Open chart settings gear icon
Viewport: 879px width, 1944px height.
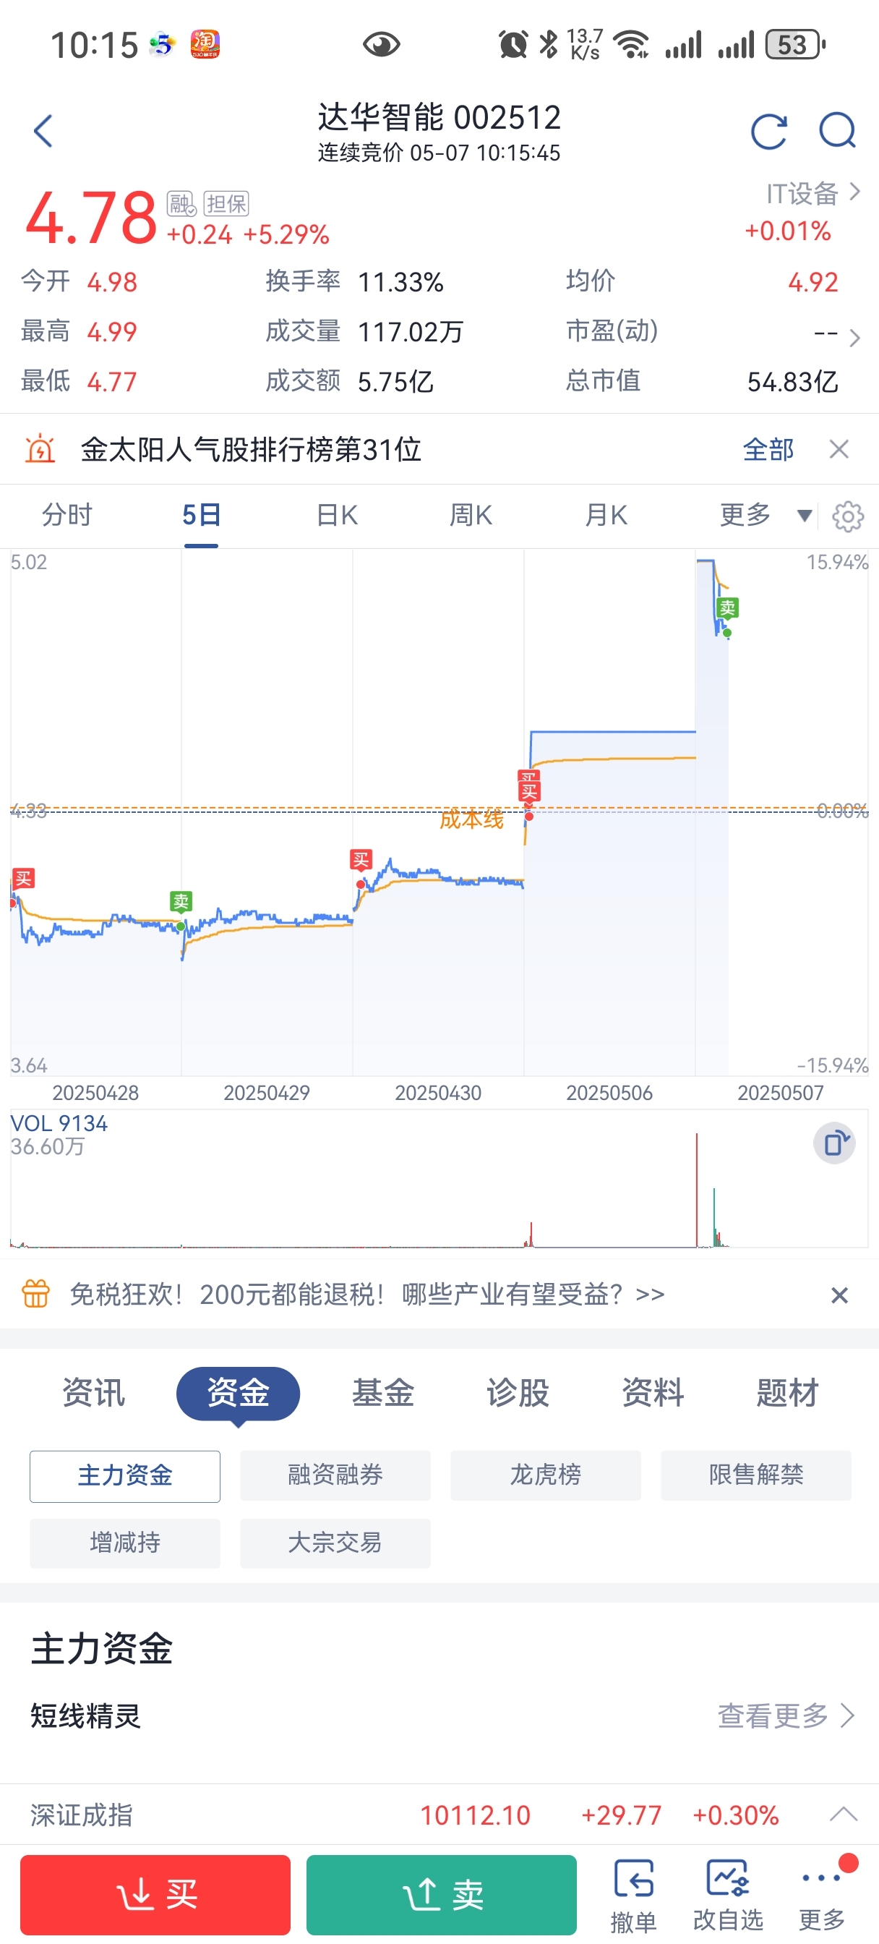coord(847,516)
